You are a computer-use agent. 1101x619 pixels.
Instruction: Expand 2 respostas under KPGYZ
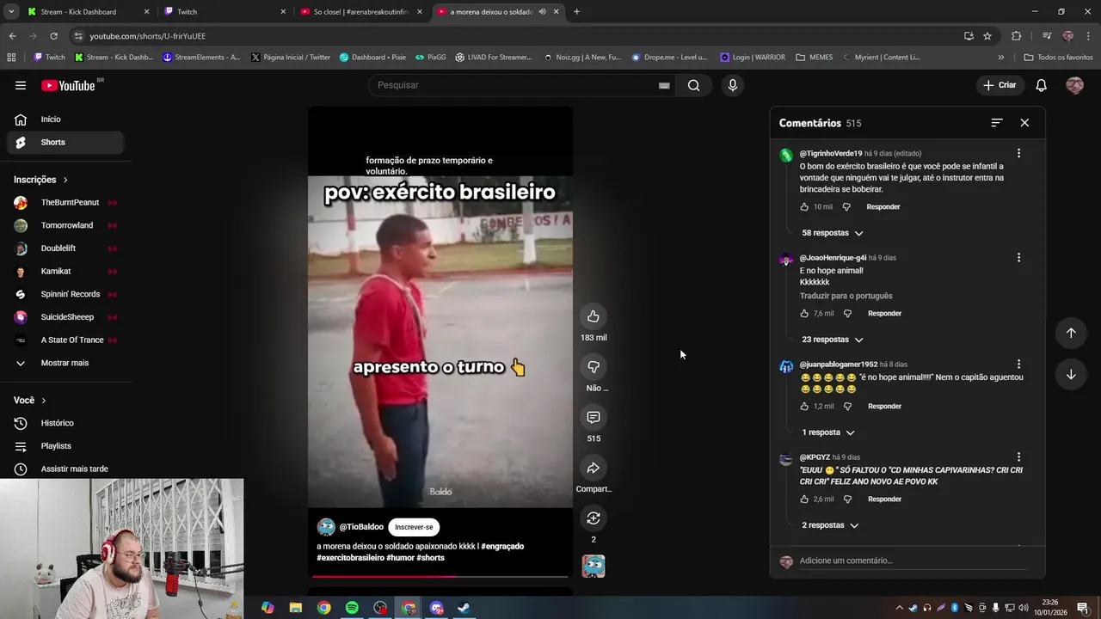point(830,525)
